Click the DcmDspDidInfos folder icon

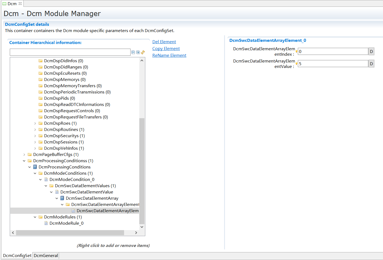(x=41, y=61)
